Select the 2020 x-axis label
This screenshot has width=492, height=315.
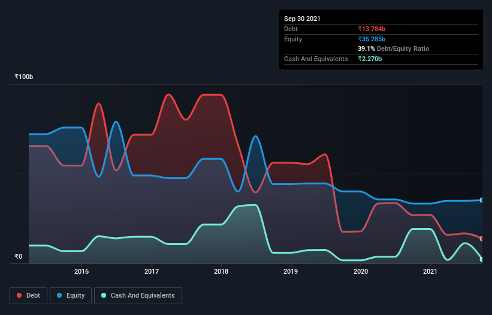pyautogui.click(x=361, y=271)
